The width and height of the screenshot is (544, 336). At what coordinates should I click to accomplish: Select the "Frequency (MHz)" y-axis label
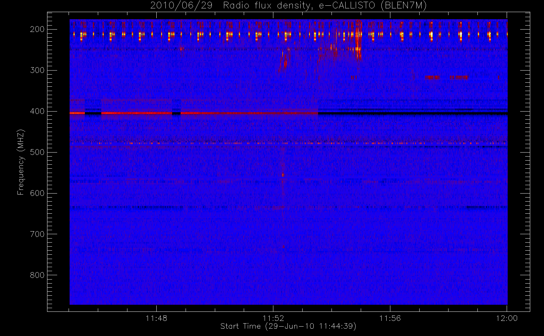pos(21,162)
